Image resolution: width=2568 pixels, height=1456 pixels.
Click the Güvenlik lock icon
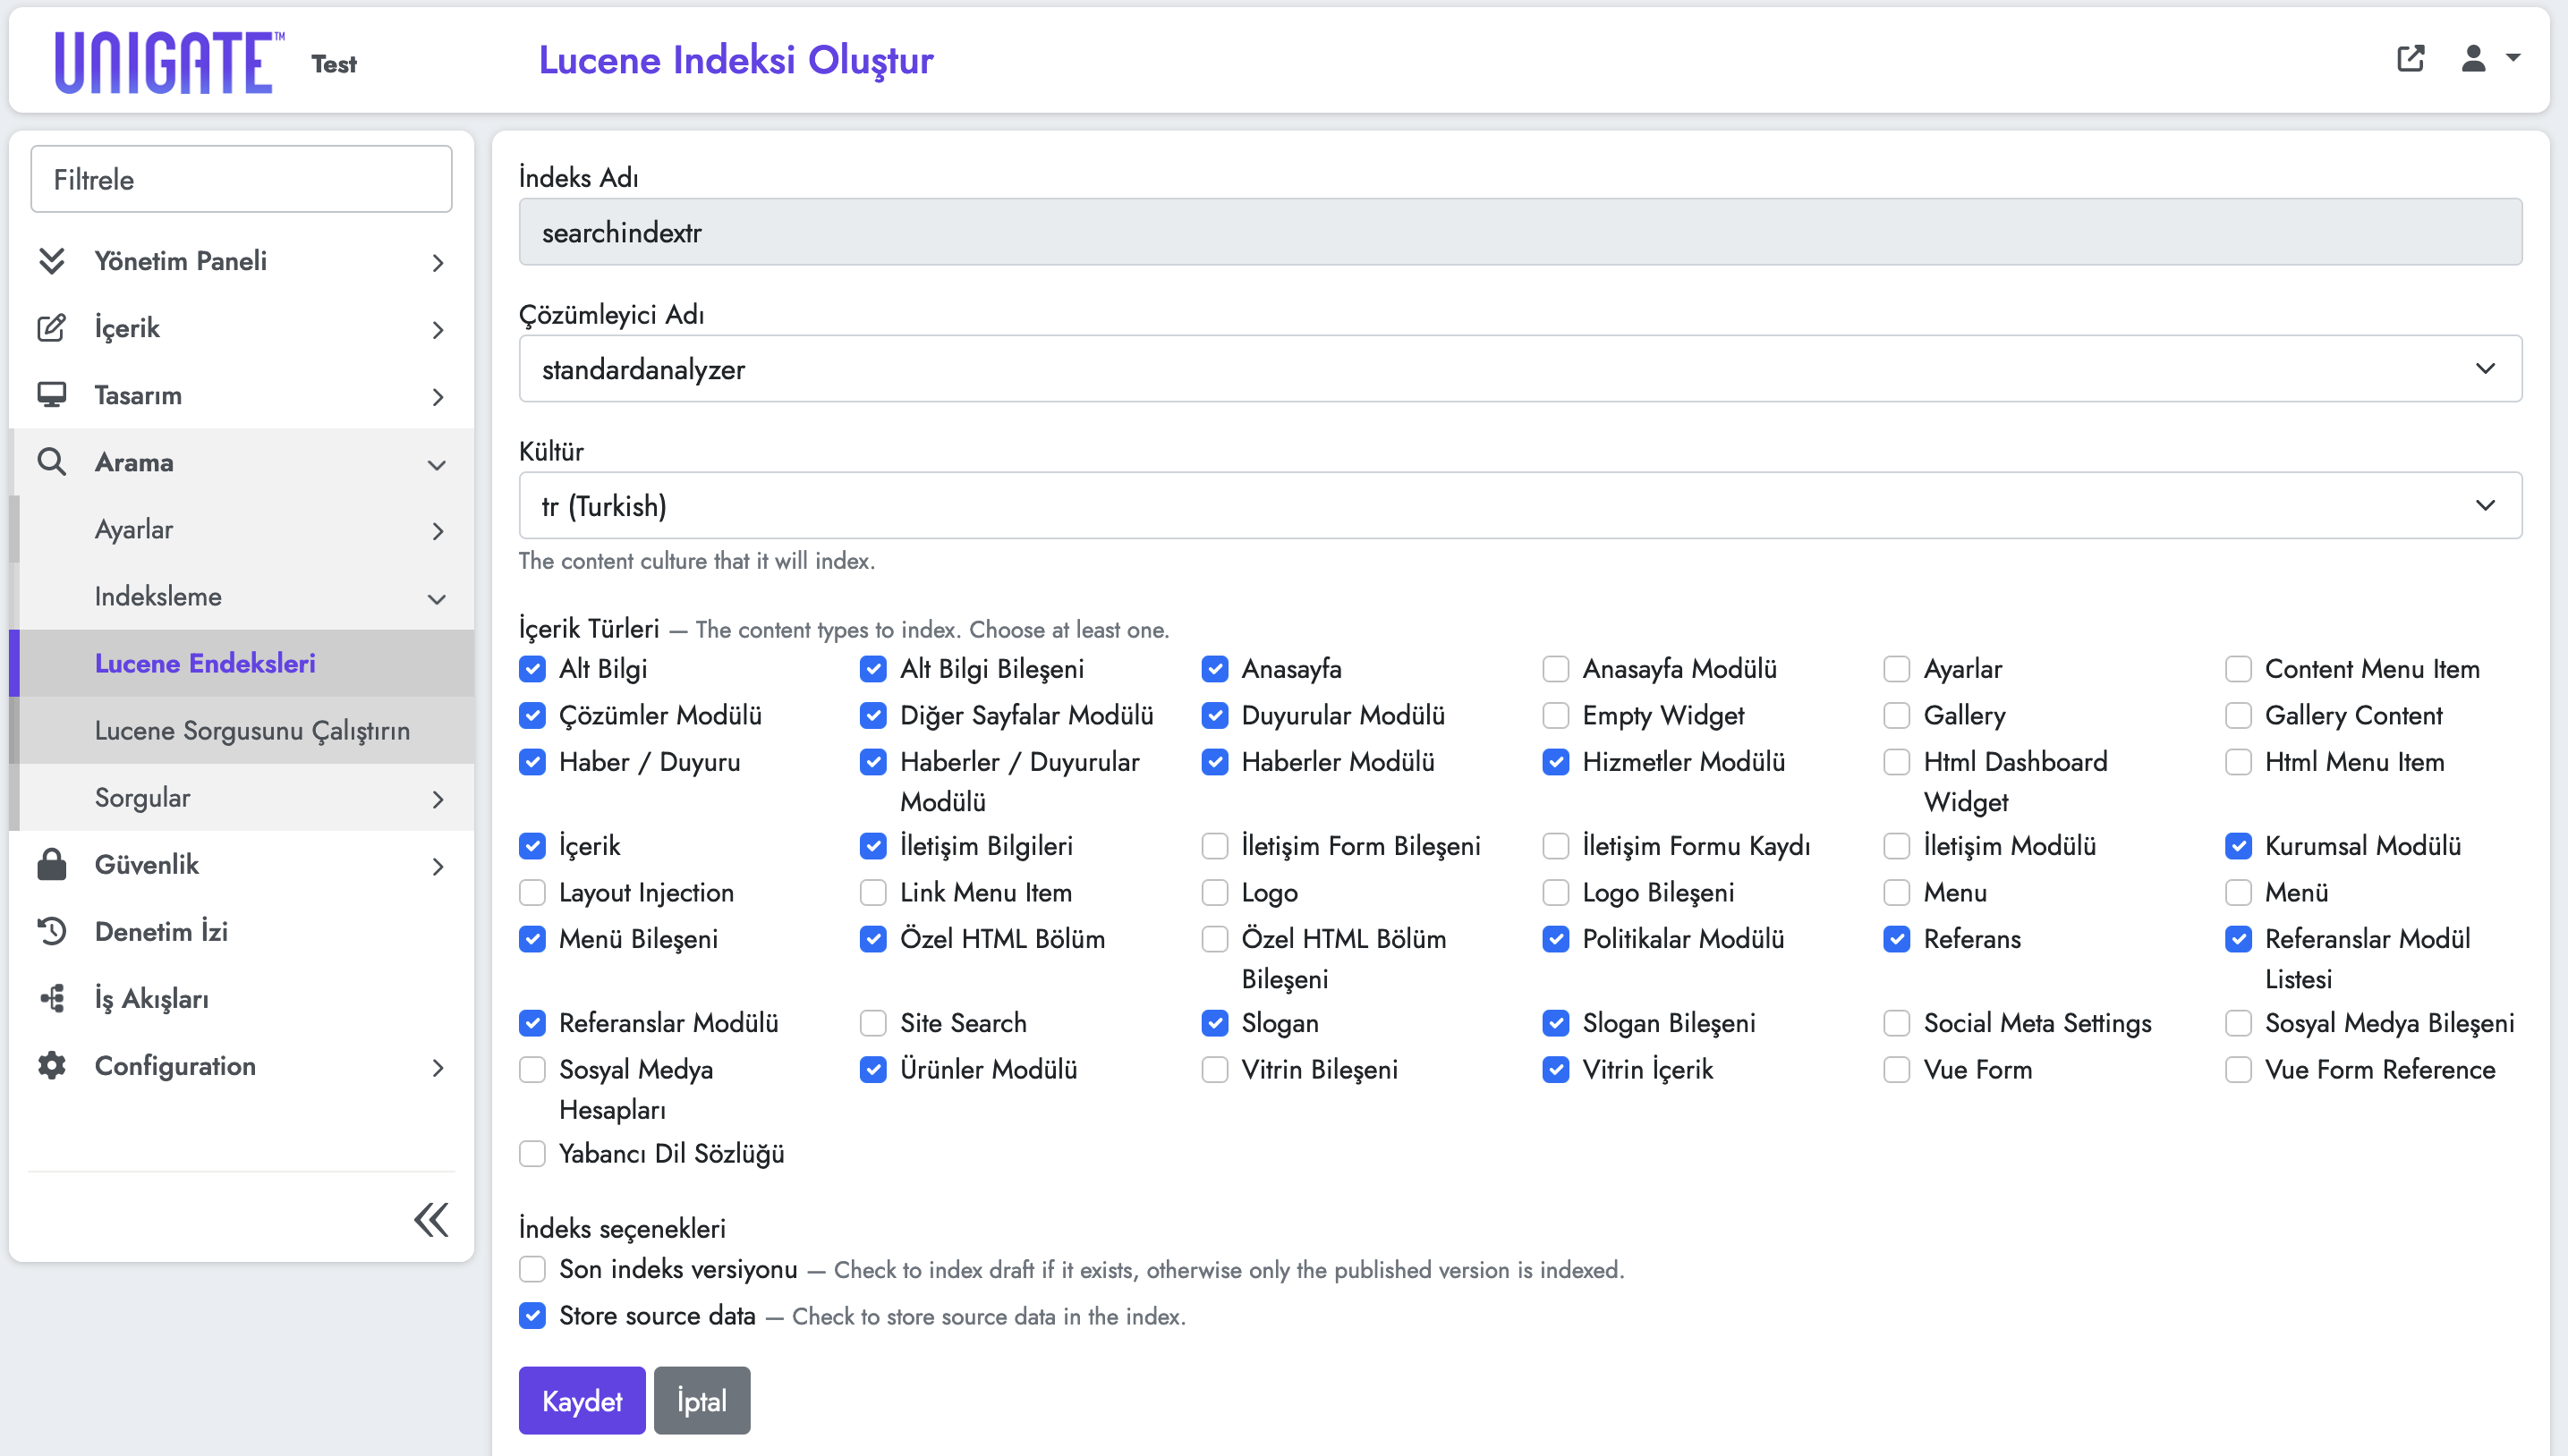click(51, 864)
